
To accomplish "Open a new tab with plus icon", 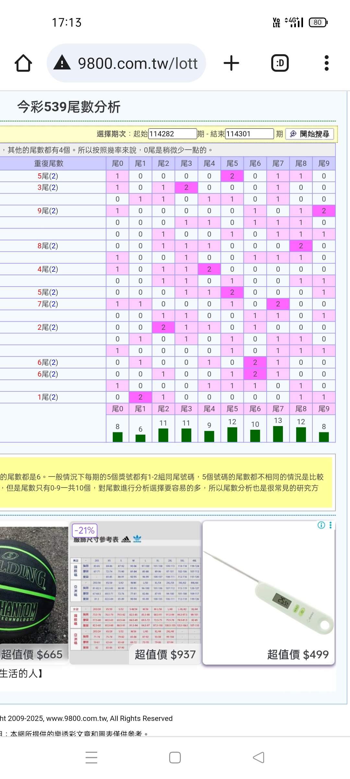I will click(x=231, y=63).
